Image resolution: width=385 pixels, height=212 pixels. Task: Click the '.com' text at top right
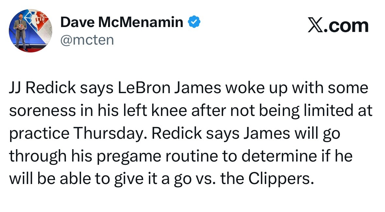346,26
